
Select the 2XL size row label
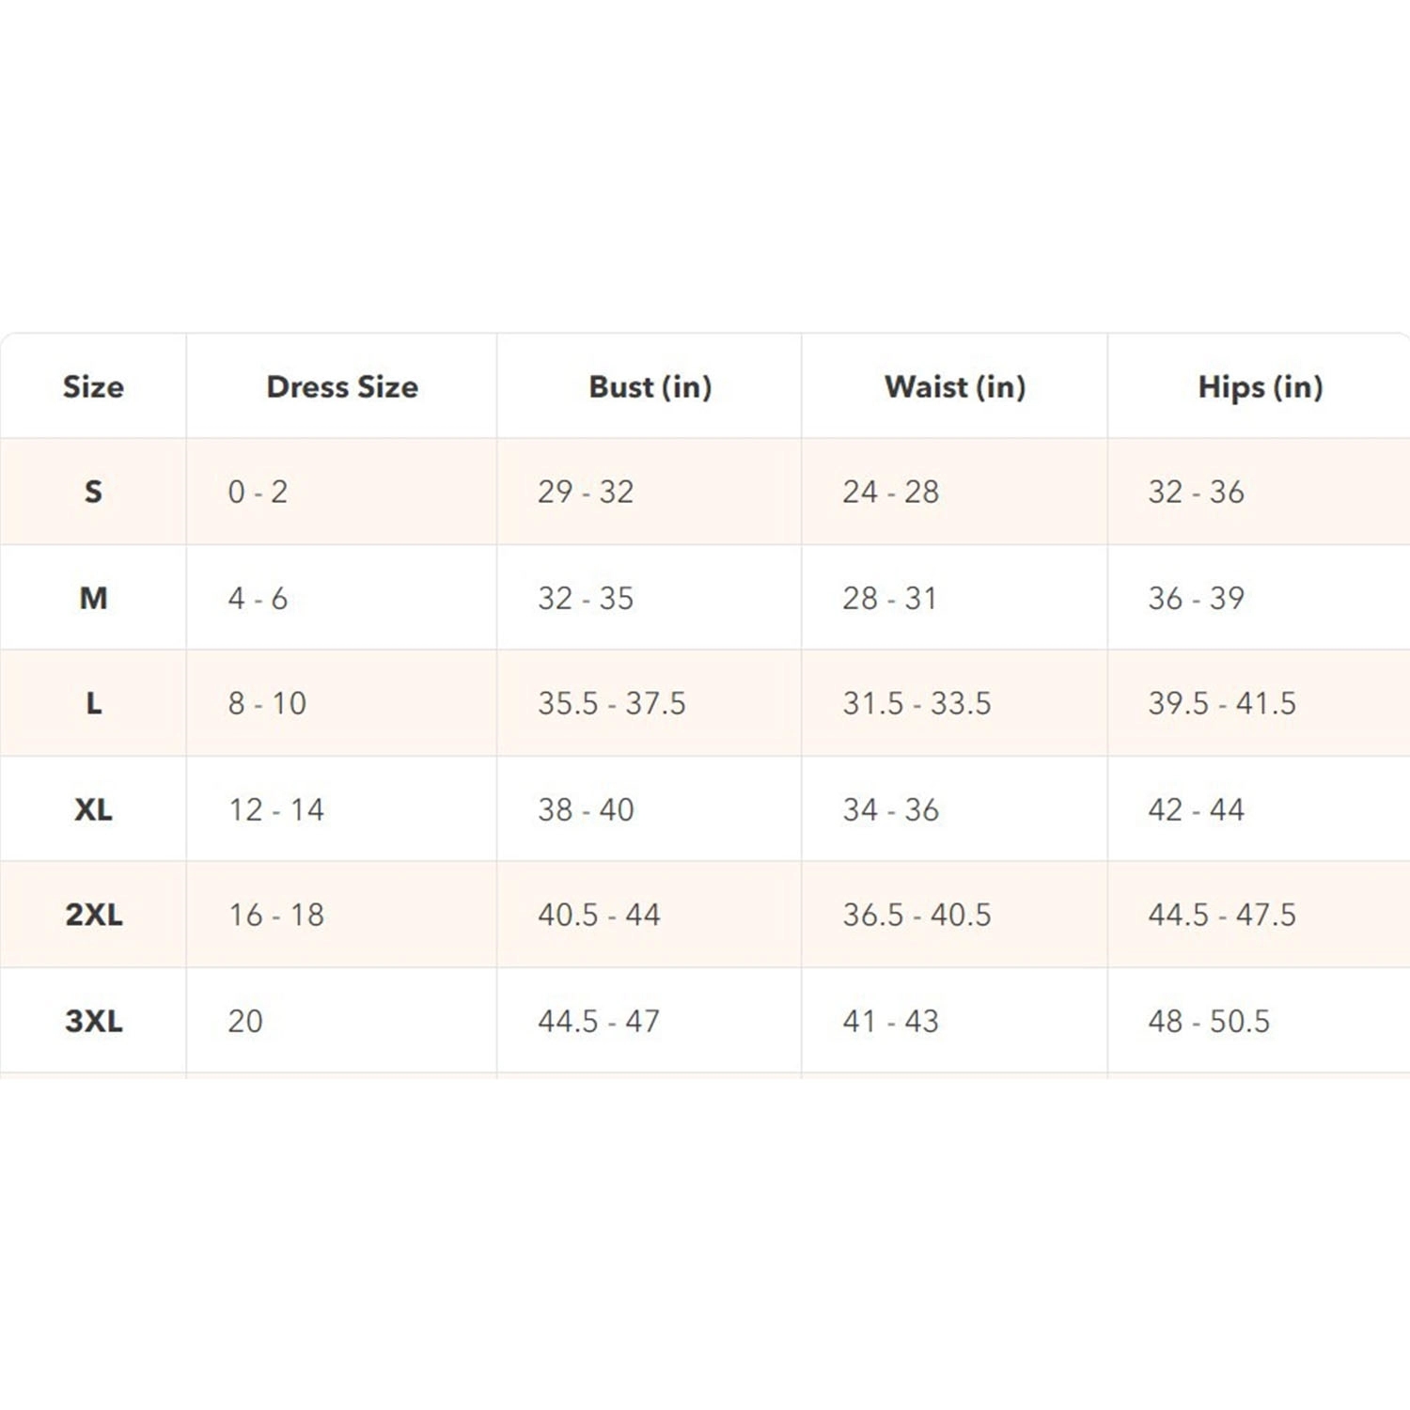coord(93,915)
